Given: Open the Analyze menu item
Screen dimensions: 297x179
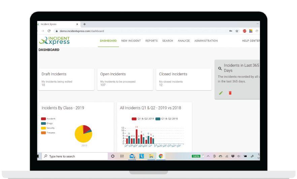Looking at the screenshot, I should 184,41.
